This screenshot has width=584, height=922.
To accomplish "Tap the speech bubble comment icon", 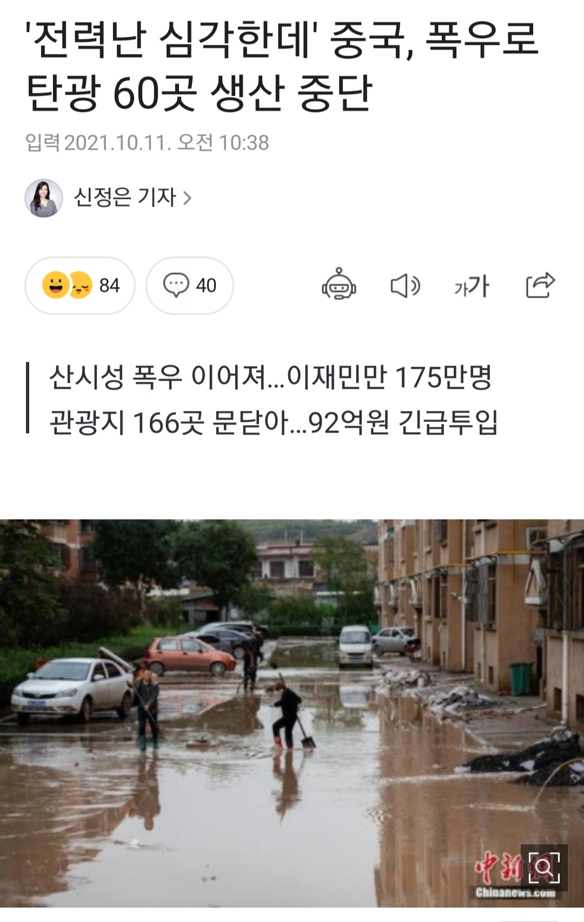I will click(x=176, y=285).
